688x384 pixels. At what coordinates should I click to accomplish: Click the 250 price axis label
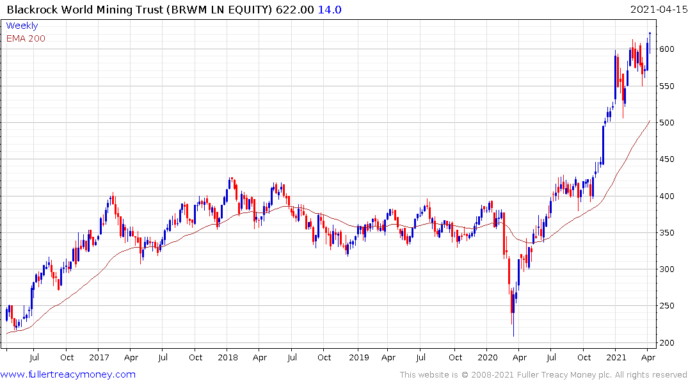tap(666, 306)
